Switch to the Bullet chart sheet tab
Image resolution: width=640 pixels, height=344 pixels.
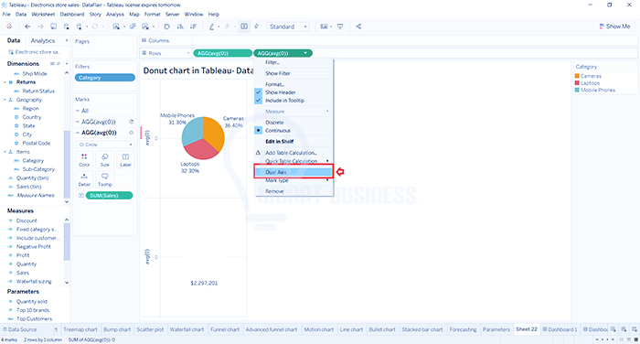(382, 329)
